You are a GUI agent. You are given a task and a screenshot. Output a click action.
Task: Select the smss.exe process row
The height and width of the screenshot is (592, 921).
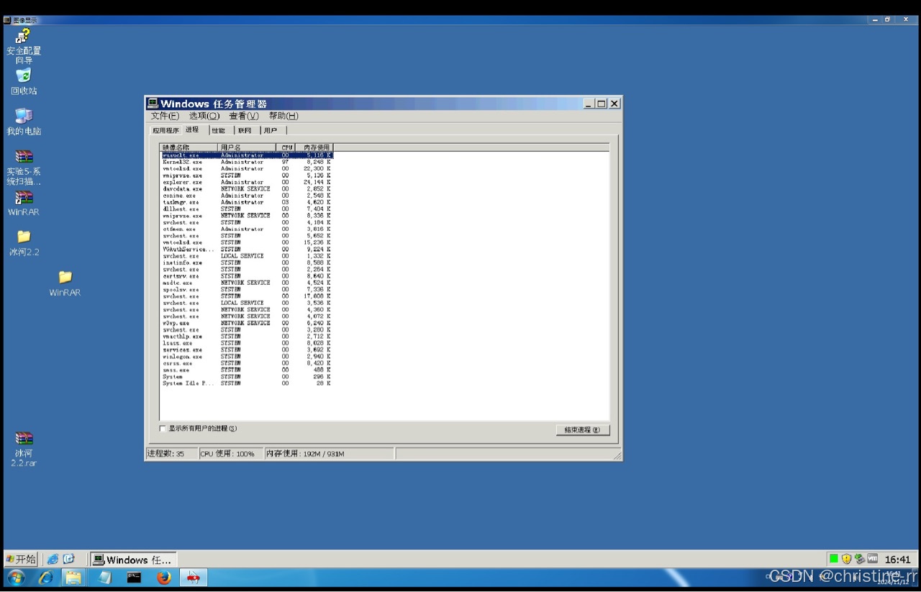click(x=246, y=370)
